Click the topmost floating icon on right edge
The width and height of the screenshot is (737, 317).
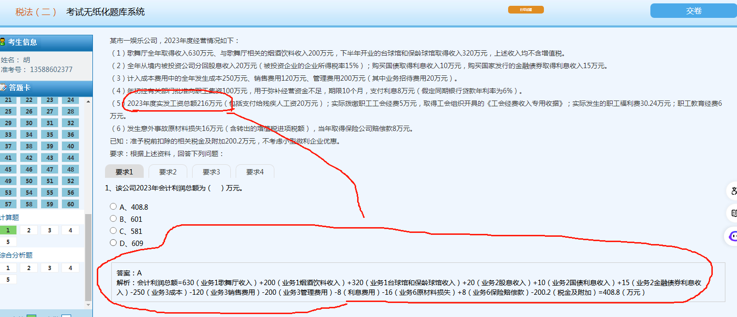[x=733, y=190]
